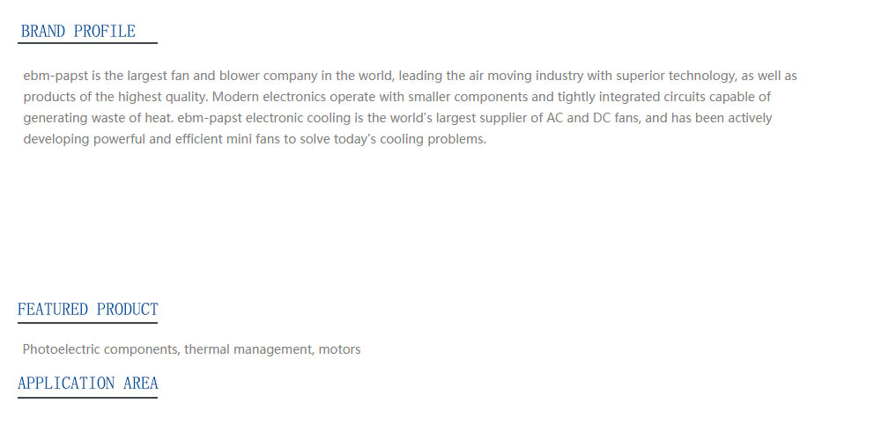Click the 'thermal management' text
The width and height of the screenshot is (881, 440).
(249, 349)
